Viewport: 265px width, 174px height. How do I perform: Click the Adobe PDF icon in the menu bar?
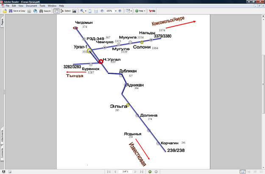pos(3,6)
